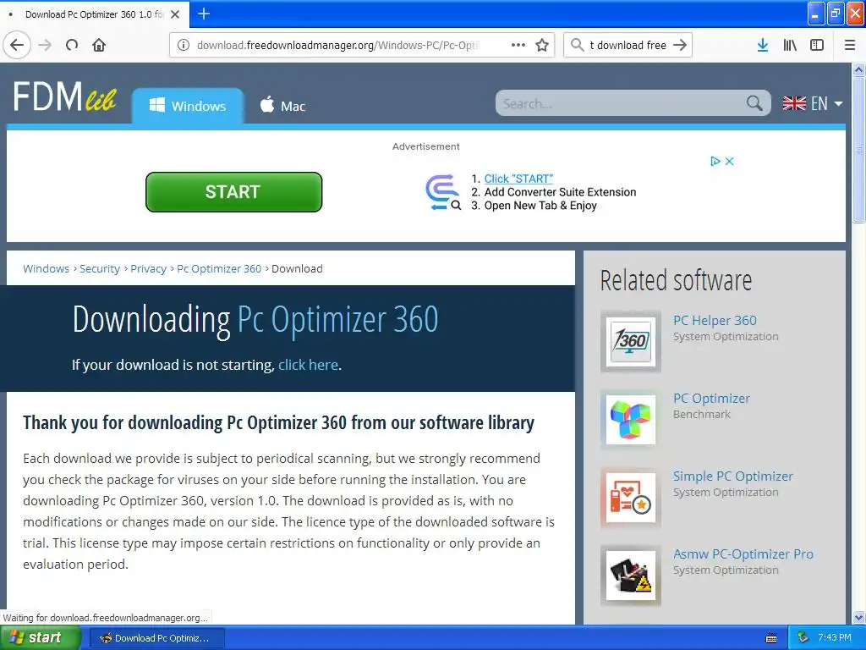Switch to the Mac tab
Viewport: 866px width, 650px height.
(282, 106)
